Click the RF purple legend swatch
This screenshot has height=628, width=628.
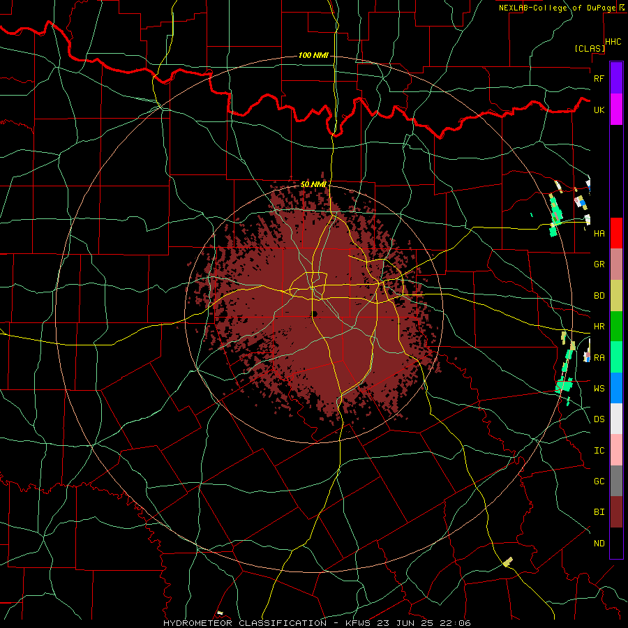coord(616,78)
